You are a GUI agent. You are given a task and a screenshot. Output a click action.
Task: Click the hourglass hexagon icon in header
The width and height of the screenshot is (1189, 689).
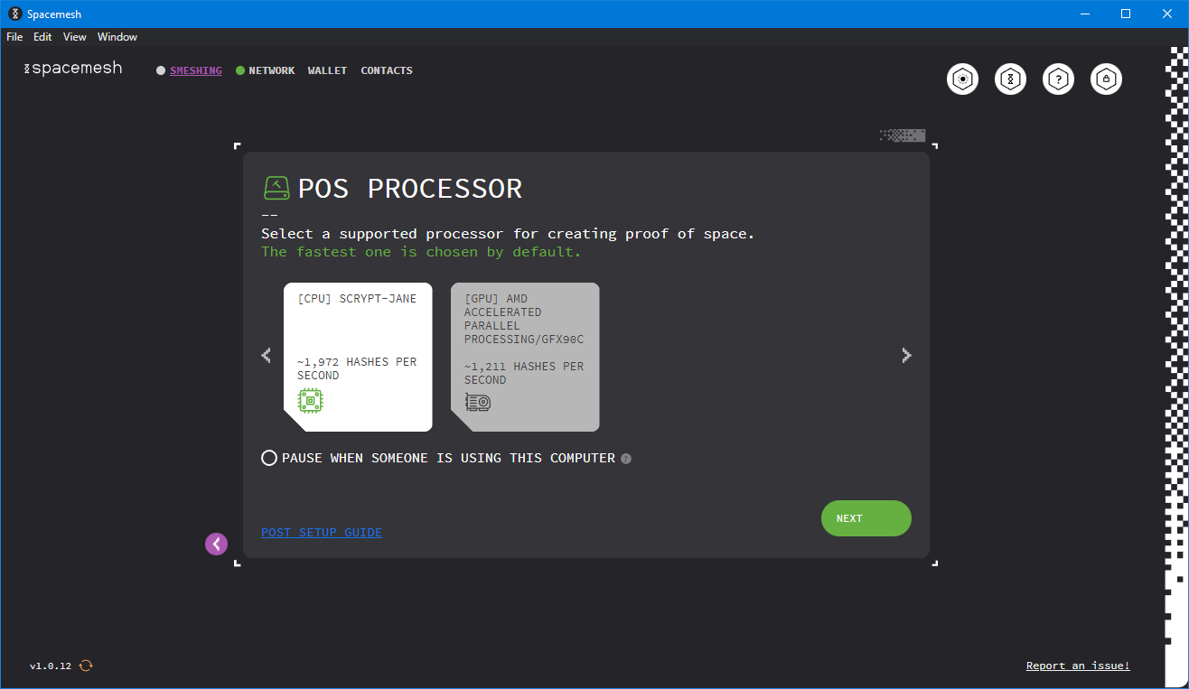click(1011, 79)
